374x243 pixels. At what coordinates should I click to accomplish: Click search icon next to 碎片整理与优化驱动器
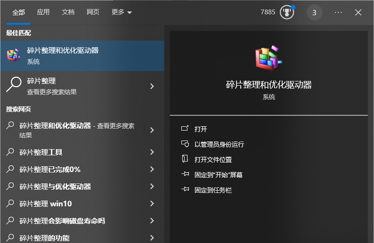tap(10, 186)
